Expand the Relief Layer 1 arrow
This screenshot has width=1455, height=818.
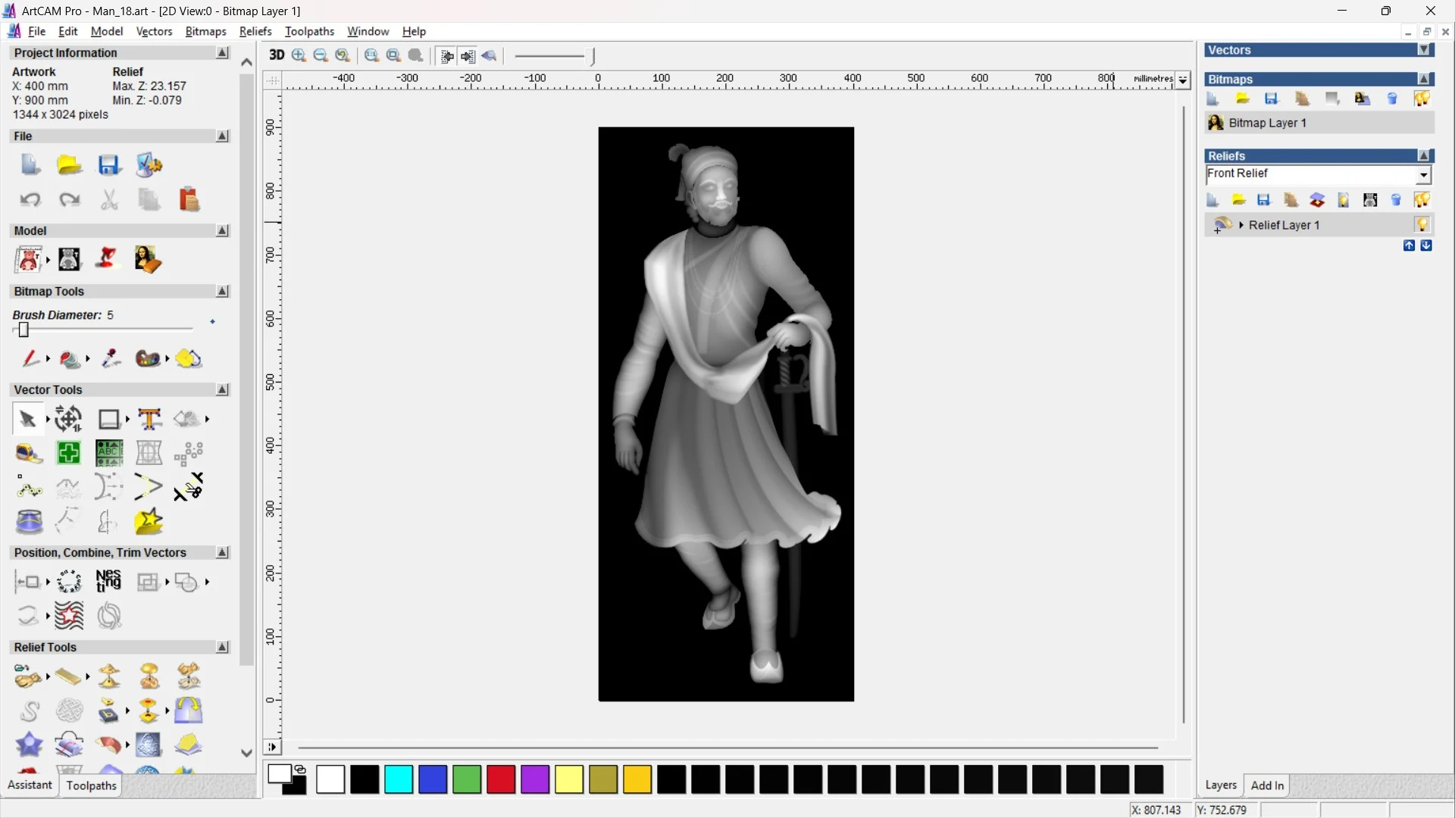coord(1241,225)
